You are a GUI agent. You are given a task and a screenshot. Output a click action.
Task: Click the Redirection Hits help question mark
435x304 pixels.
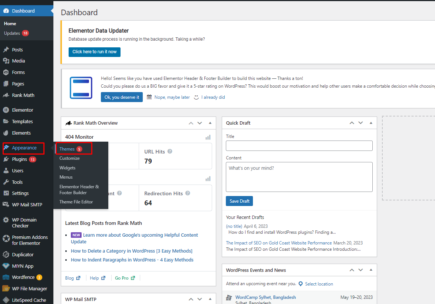[188, 193]
